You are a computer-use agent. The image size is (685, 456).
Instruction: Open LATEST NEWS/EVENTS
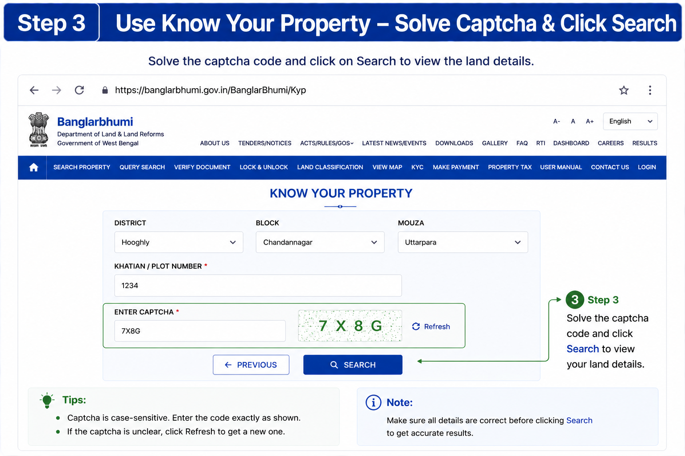coord(394,143)
